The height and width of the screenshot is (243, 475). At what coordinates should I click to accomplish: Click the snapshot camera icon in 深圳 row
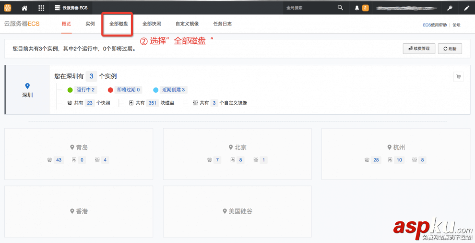pos(70,103)
